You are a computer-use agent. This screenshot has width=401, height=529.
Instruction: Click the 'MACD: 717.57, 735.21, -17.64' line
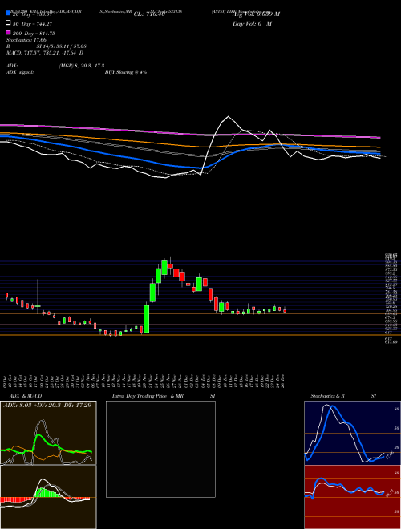click(43, 53)
